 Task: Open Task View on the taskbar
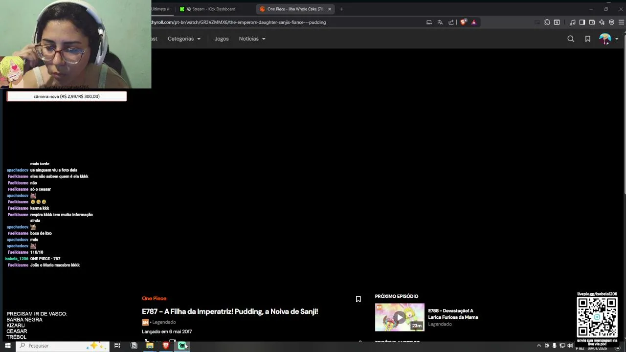click(117, 346)
